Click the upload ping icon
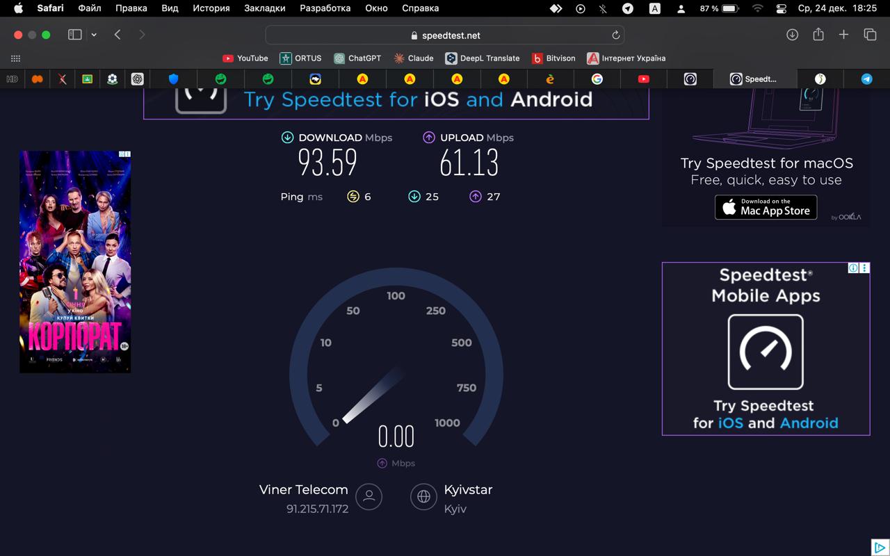 pyautogui.click(x=476, y=197)
